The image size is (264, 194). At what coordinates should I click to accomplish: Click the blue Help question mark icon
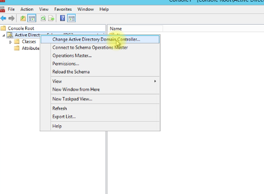tap(62, 18)
